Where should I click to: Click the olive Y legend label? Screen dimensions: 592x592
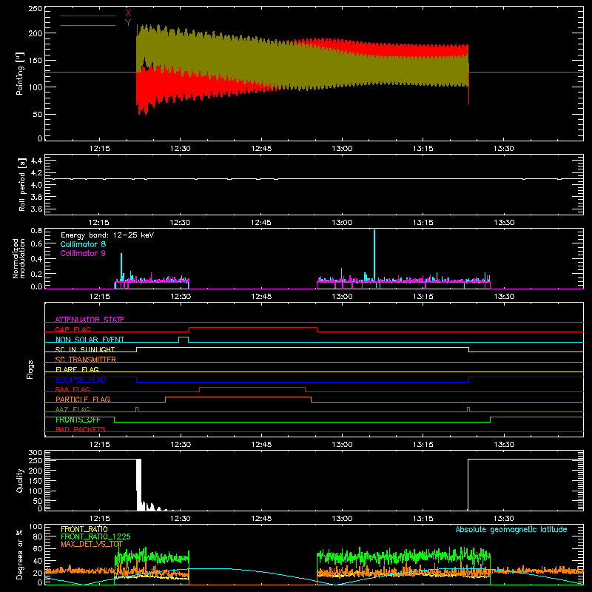[x=128, y=23]
